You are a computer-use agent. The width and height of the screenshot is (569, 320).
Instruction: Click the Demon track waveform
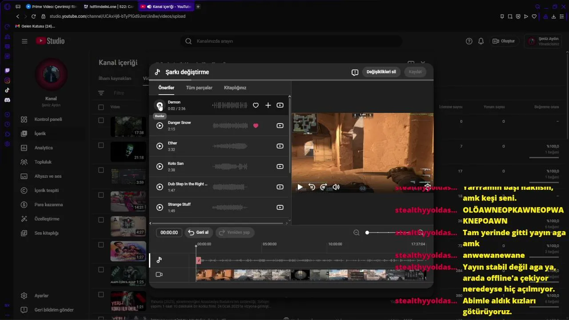click(230, 105)
